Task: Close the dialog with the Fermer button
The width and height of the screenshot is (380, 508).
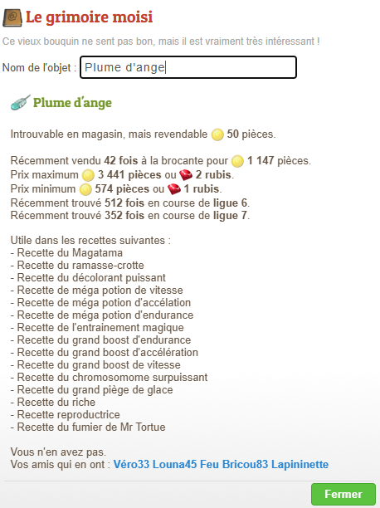Action: pyautogui.click(x=343, y=494)
